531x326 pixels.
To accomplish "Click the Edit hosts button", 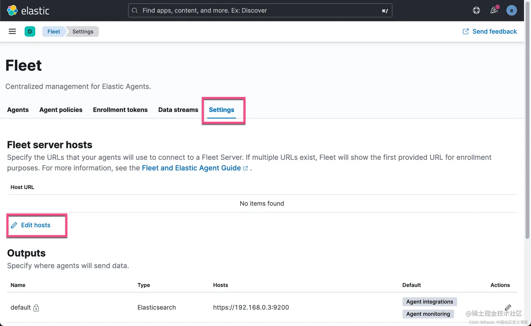I will (x=35, y=225).
